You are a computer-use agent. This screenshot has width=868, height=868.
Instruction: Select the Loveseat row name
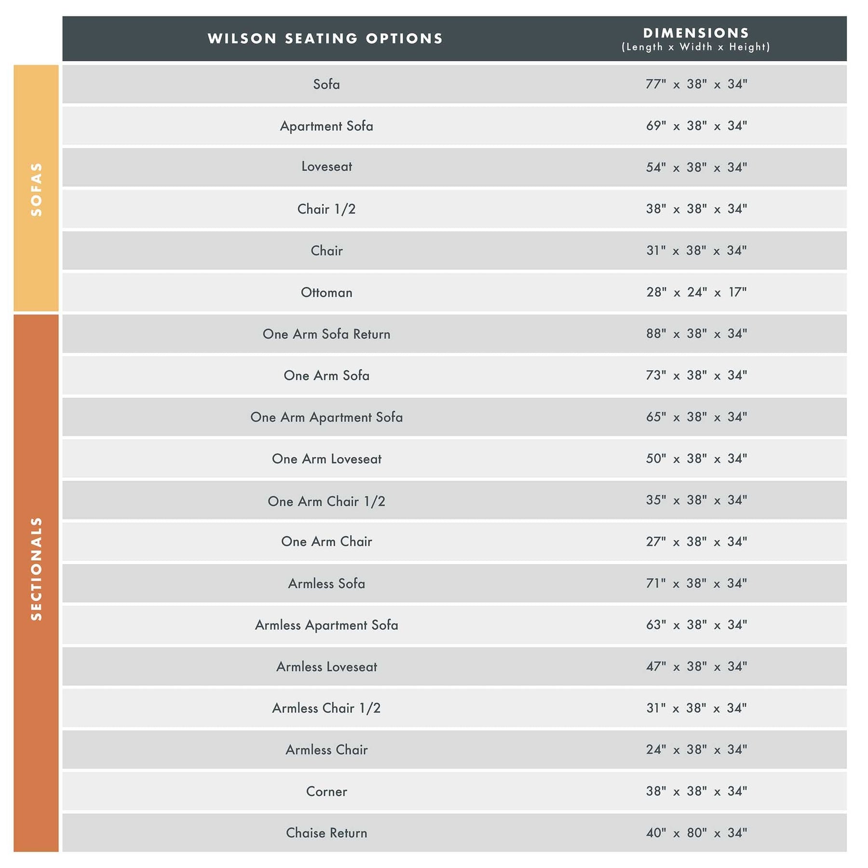tap(326, 167)
